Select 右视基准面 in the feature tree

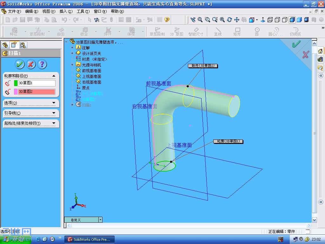coord(91,82)
